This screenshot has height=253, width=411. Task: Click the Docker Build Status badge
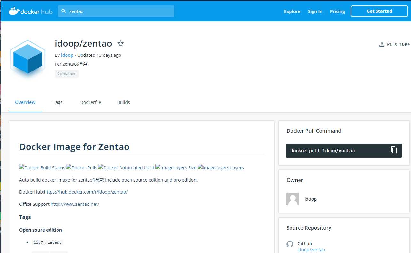click(42, 167)
